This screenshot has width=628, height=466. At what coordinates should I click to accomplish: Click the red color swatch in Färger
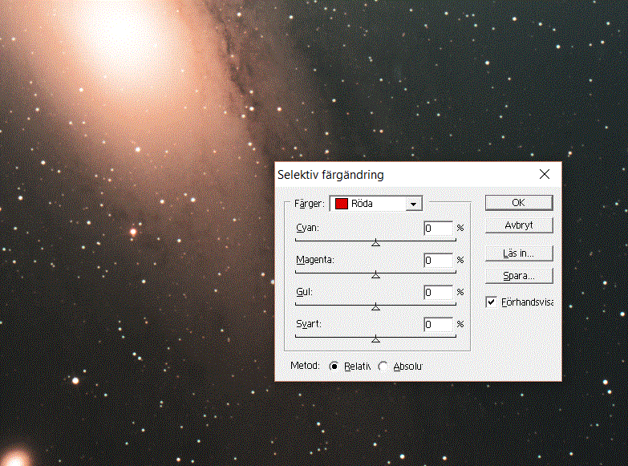[x=341, y=204]
